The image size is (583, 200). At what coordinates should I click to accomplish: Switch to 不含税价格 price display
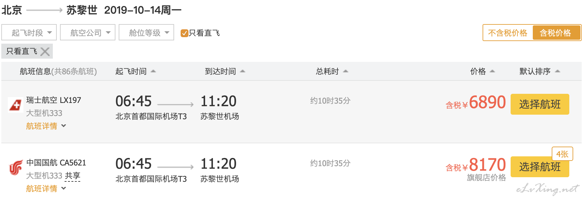click(508, 33)
